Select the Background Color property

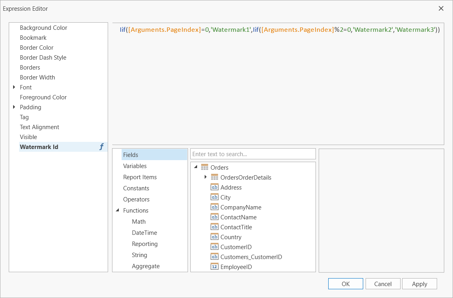43,28
